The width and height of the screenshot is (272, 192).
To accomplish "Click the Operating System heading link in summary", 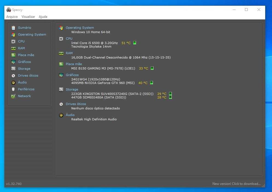I will pyautogui.click(x=80, y=28).
